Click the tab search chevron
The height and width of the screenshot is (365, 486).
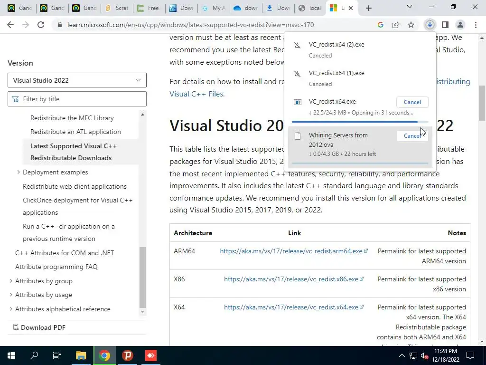(410, 7)
